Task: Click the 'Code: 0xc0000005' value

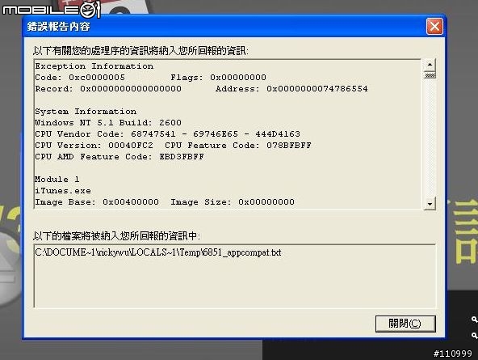Action: coord(80,78)
